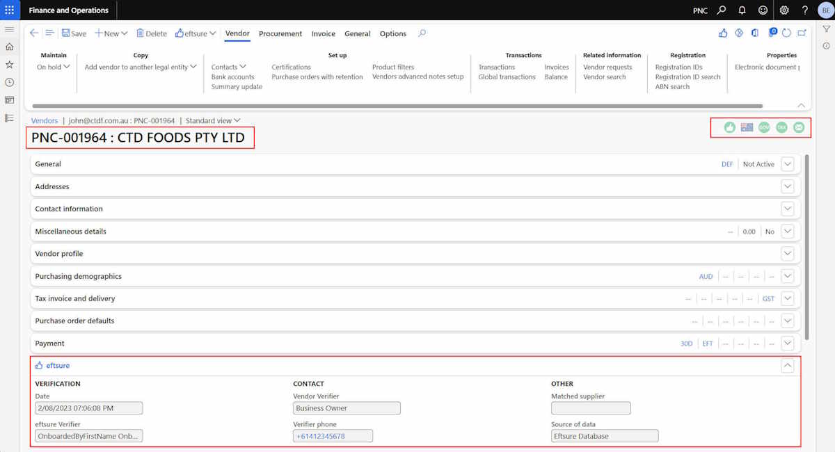Click the Vendors breadcrumb link

(45, 120)
